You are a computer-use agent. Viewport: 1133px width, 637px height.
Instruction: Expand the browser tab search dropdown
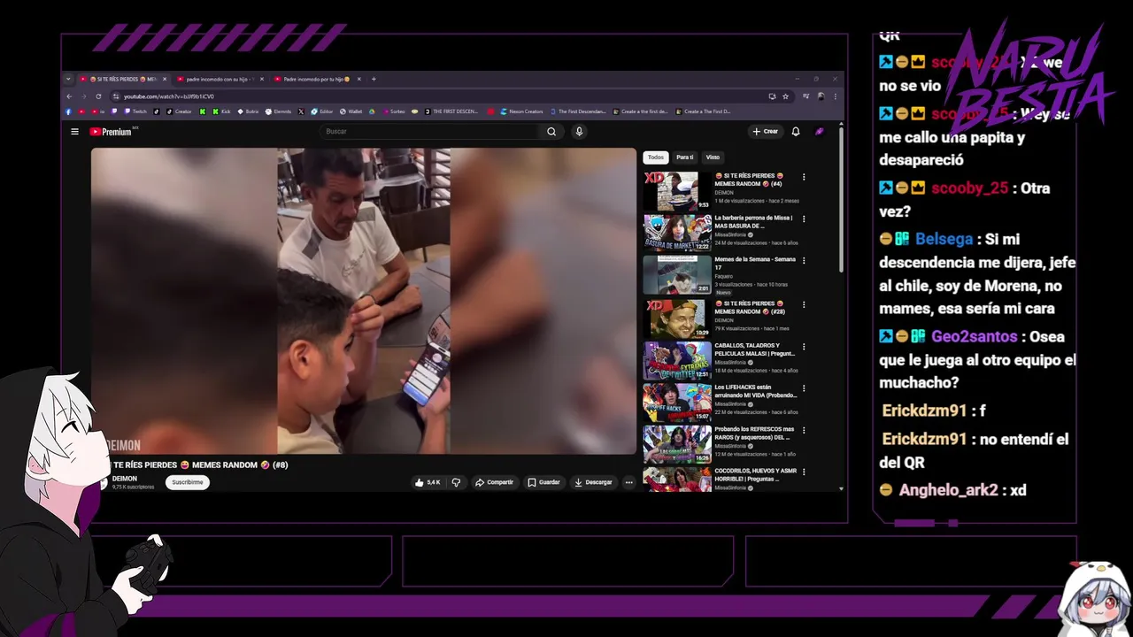tap(68, 79)
